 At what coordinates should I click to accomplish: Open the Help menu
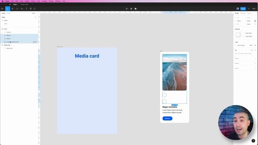(x=64, y=1)
